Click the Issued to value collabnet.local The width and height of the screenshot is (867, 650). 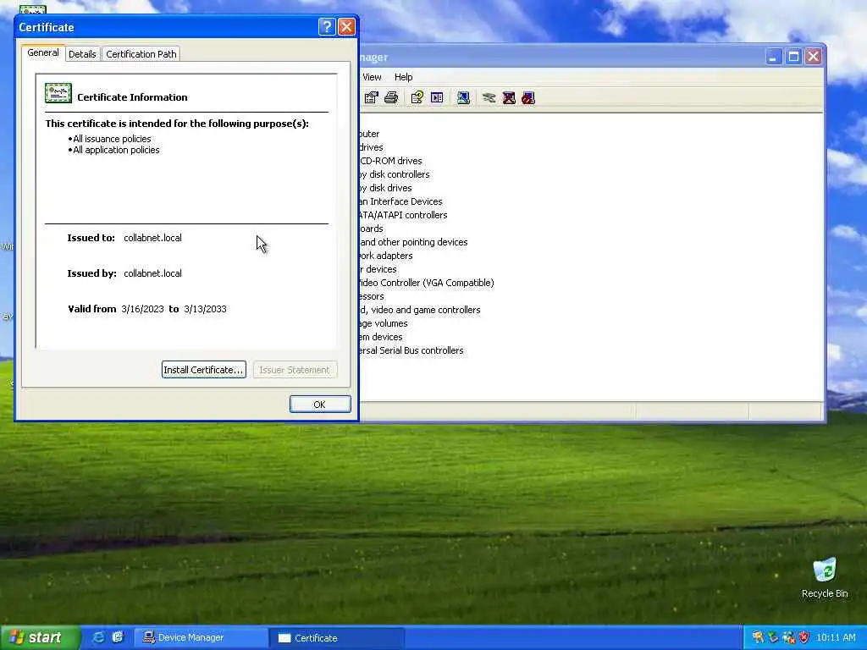(152, 238)
